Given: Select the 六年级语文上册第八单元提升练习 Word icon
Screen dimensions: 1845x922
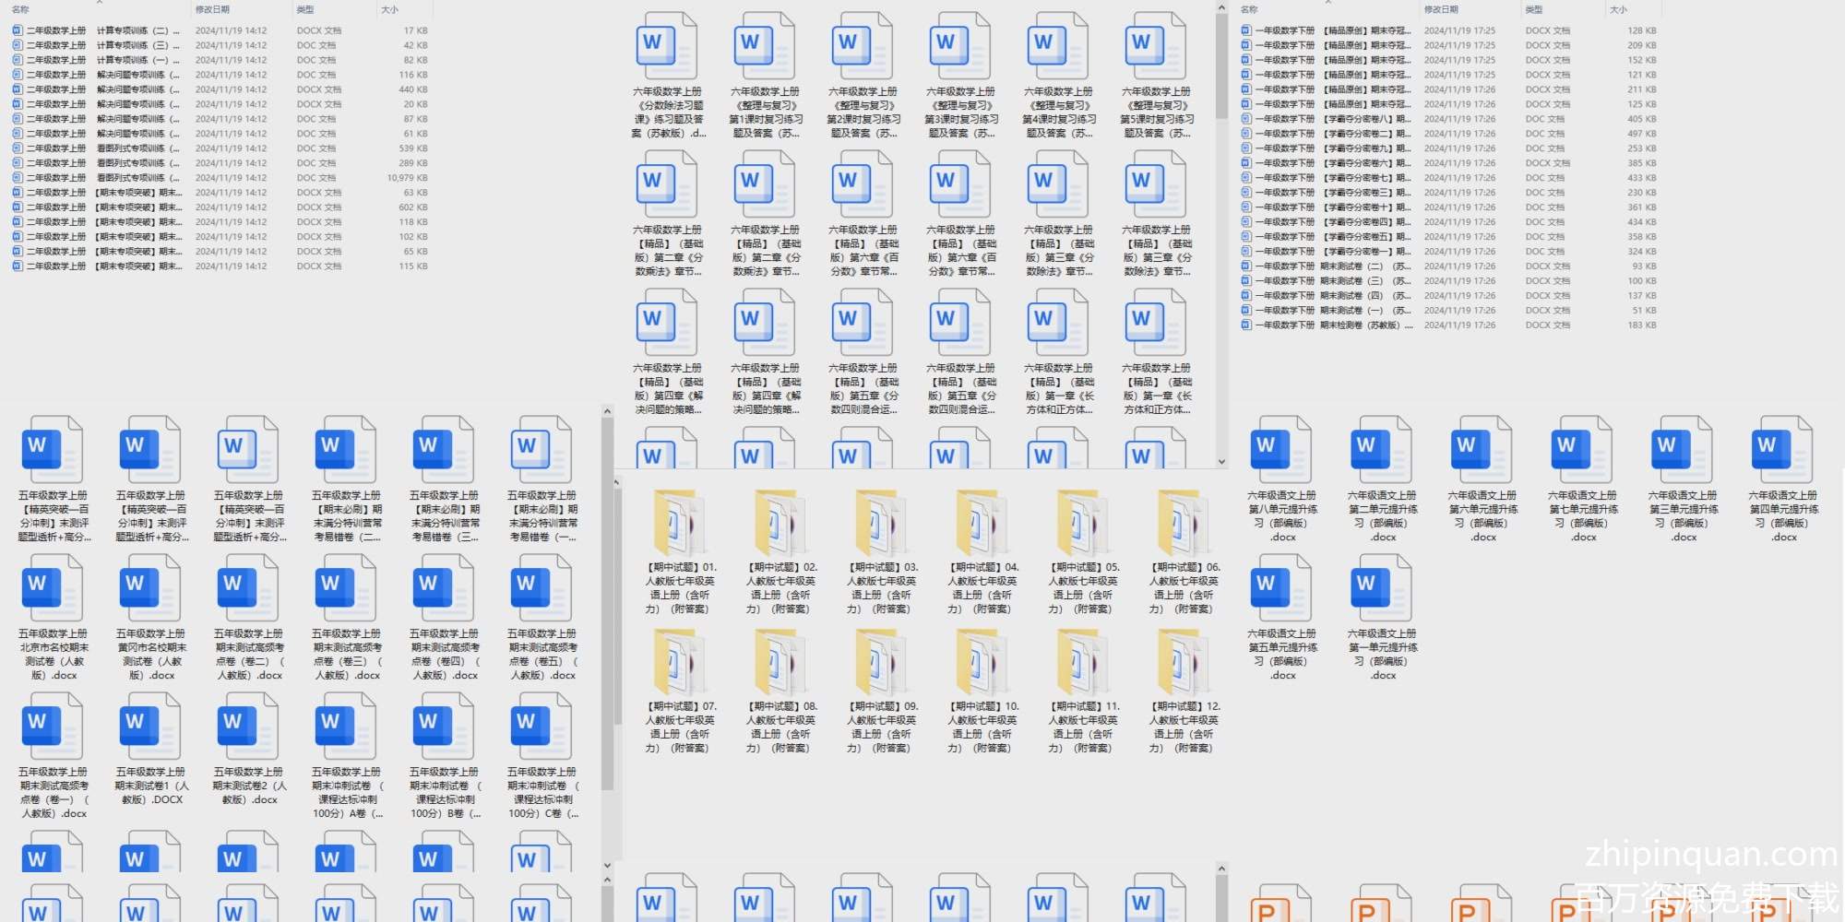Looking at the screenshot, I should pyautogui.click(x=1281, y=450).
